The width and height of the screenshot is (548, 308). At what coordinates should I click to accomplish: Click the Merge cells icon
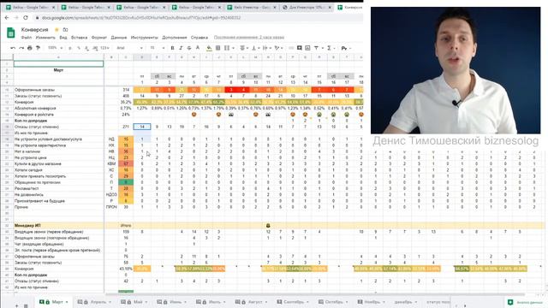pos(227,48)
